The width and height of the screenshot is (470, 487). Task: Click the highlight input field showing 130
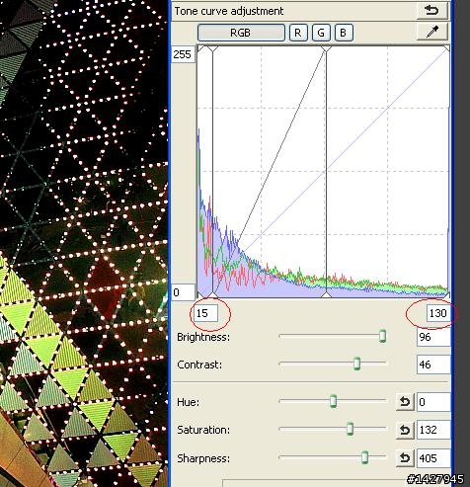pos(438,313)
